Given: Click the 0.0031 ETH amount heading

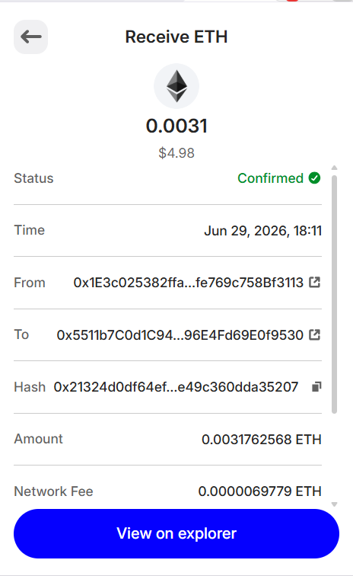Looking at the screenshot, I should coord(176,126).
